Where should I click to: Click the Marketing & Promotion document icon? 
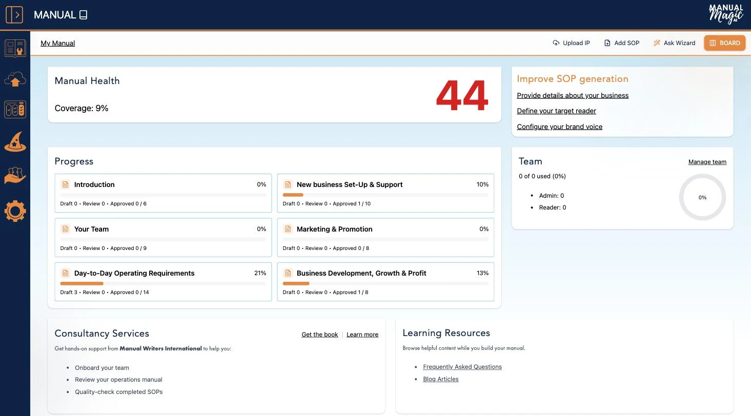point(288,229)
